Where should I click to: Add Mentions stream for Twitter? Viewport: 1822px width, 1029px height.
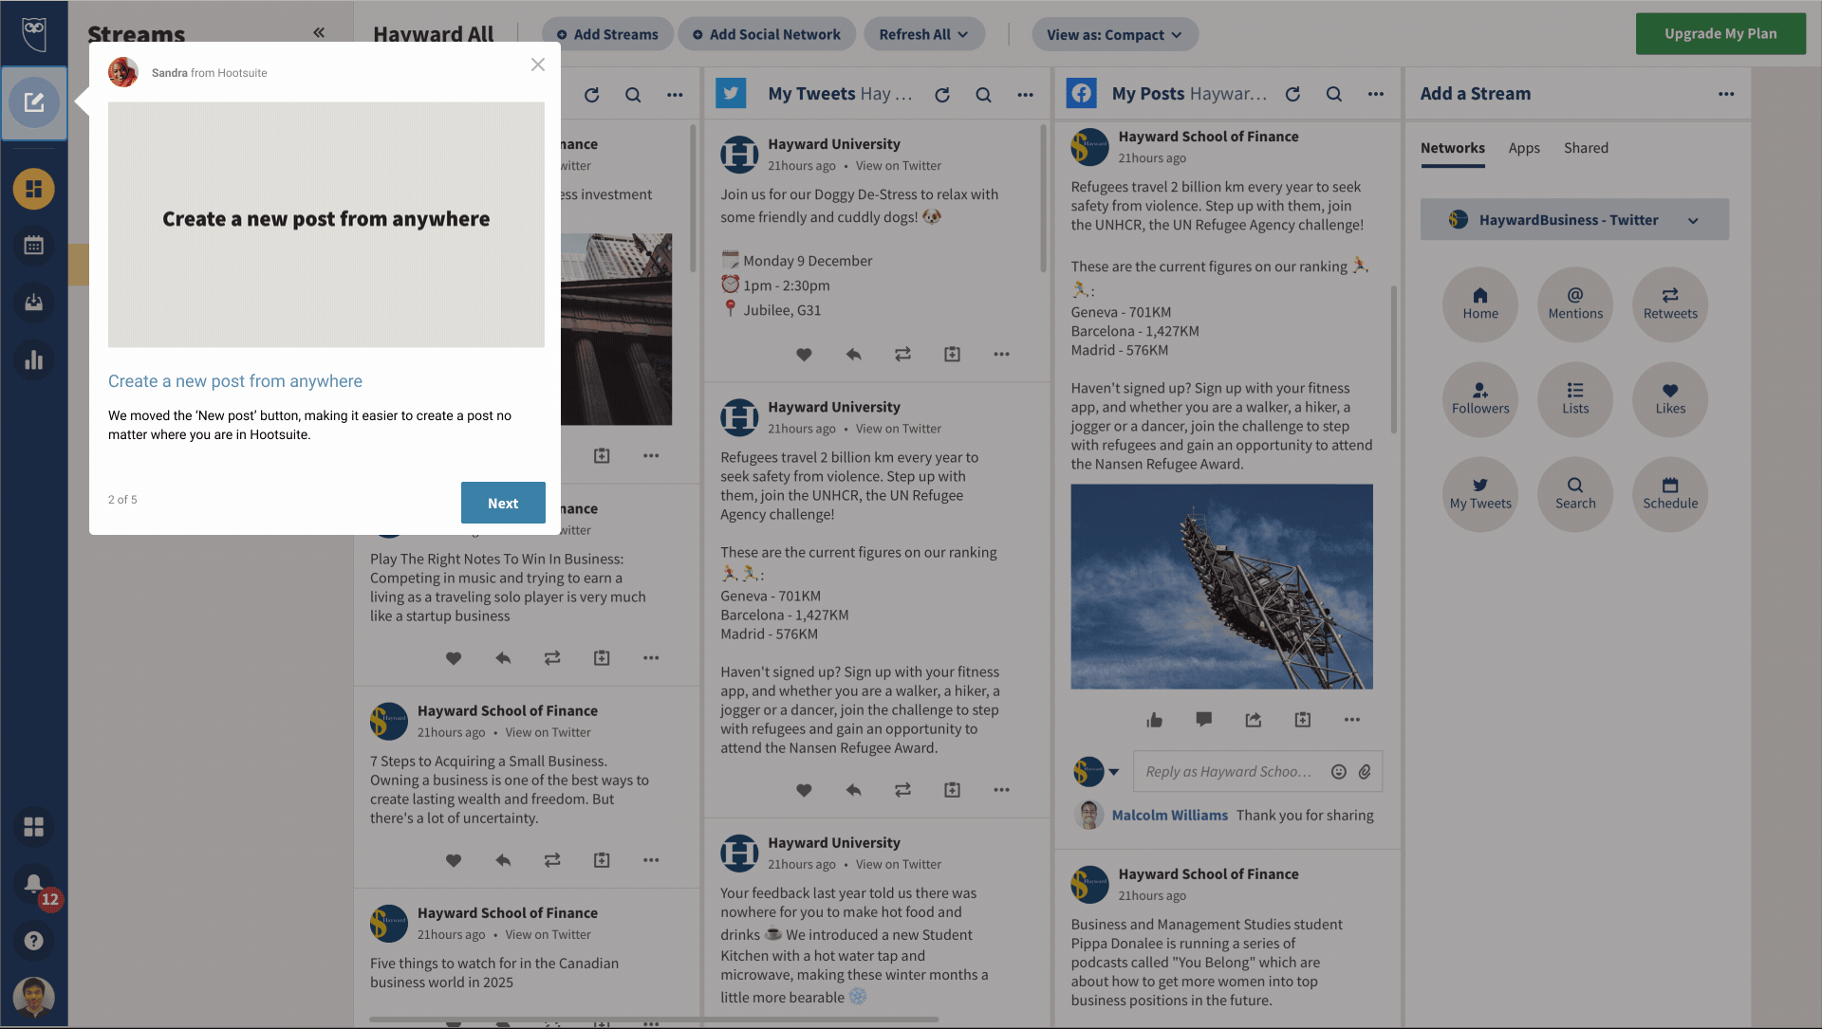(x=1575, y=304)
